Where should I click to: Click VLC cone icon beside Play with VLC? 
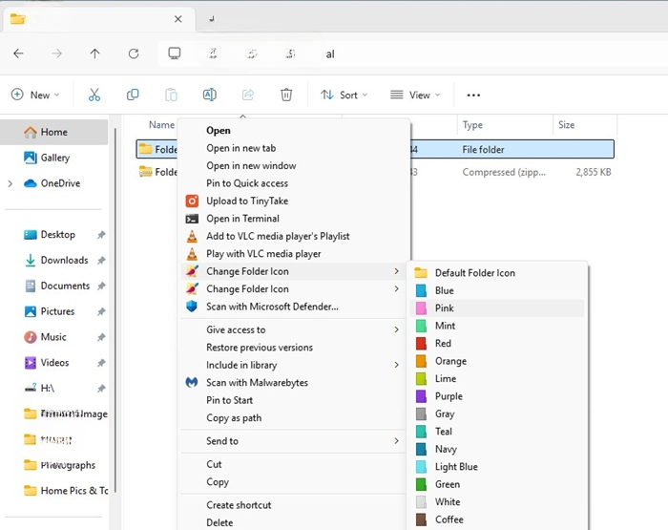pos(192,254)
